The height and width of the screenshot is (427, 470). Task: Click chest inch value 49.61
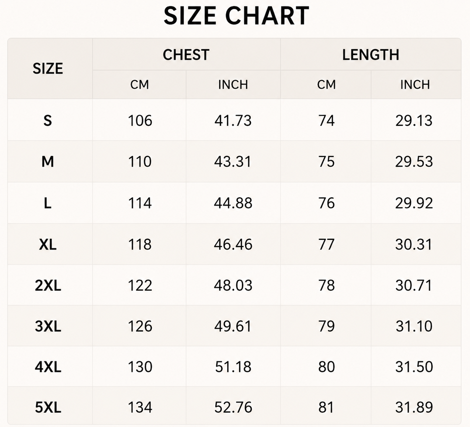point(233,326)
